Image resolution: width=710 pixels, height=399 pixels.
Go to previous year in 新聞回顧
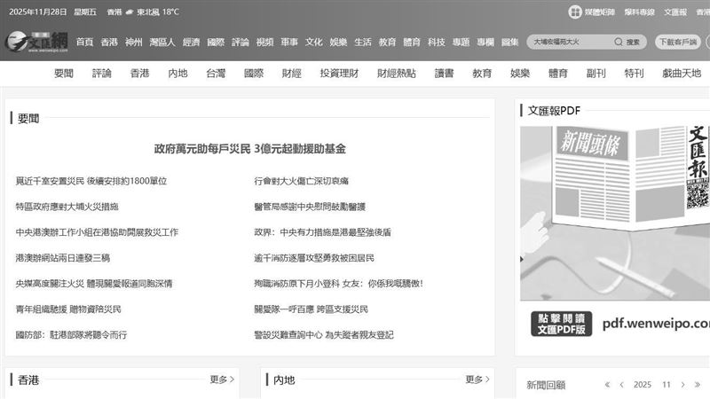(607, 385)
